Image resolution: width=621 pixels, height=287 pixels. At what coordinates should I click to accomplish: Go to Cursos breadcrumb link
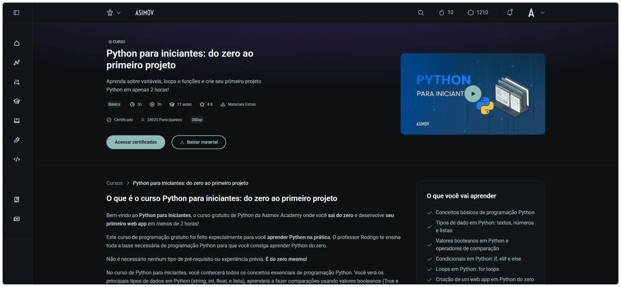point(114,183)
